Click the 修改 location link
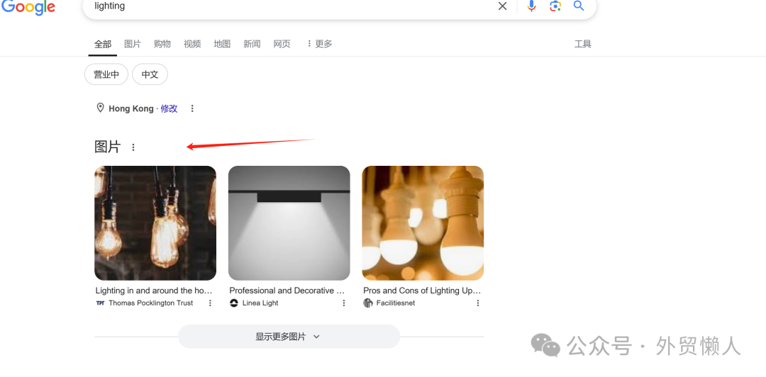 [169, 108]
